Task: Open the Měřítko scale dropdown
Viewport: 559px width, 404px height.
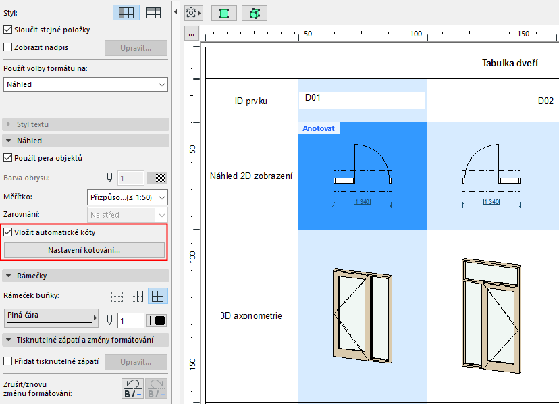Action: pyautogui.click(x=128, y=197)
